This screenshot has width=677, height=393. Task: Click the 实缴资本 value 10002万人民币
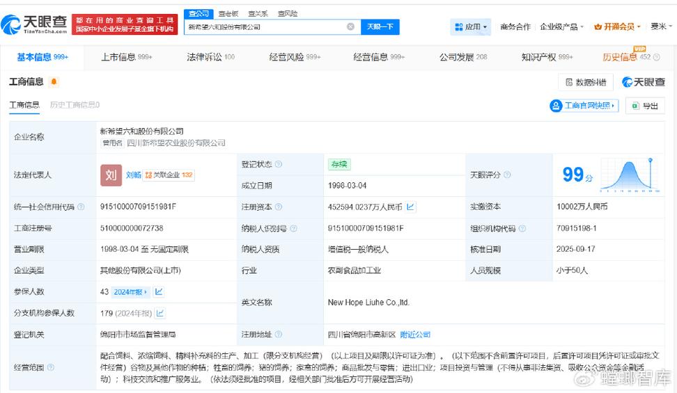click(582, 207)
